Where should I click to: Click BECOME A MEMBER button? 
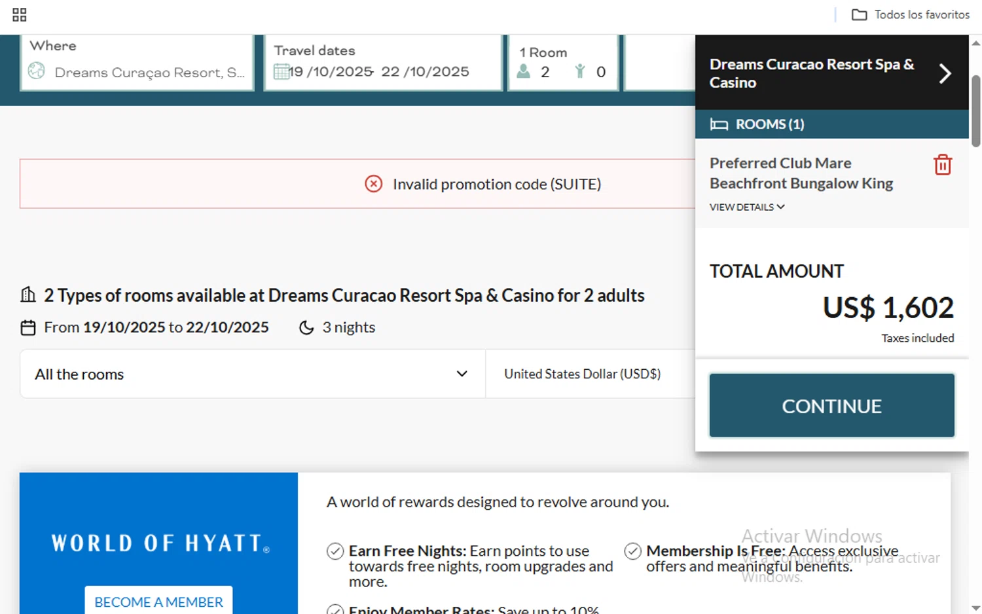point(158,601)
